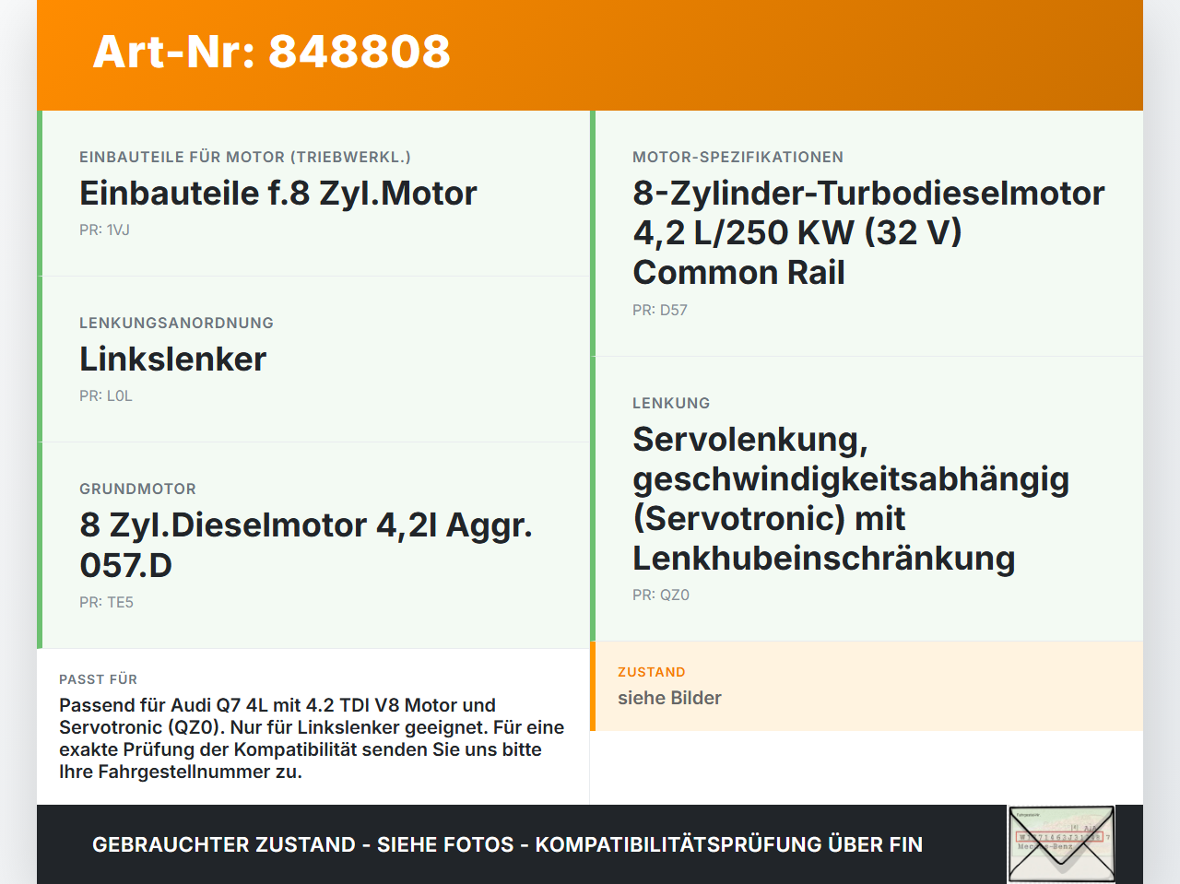Click the code 'PR: QZ0'
The image size is (1180, 884).
[x=661, y=595]
